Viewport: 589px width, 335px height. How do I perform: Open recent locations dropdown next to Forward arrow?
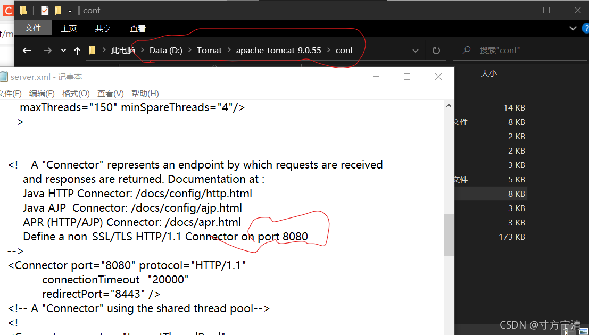[x=63, y=51]
